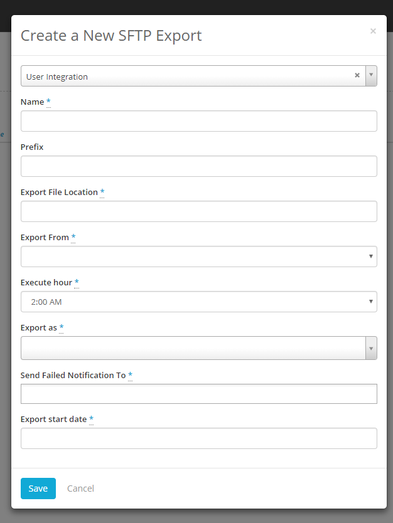The width and height of the screenshot is (393, 523).
Task: Open the User Integration dropdown arrow
Action: pyautogui.click(x=371, y=76)
